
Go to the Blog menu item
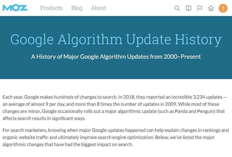click(77, 8)
